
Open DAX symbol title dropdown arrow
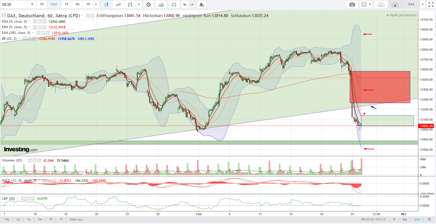[82, 16]
